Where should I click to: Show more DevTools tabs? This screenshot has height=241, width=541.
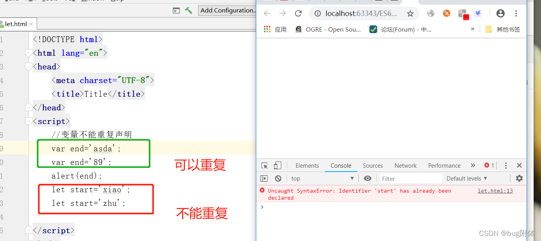coord(473,165)
